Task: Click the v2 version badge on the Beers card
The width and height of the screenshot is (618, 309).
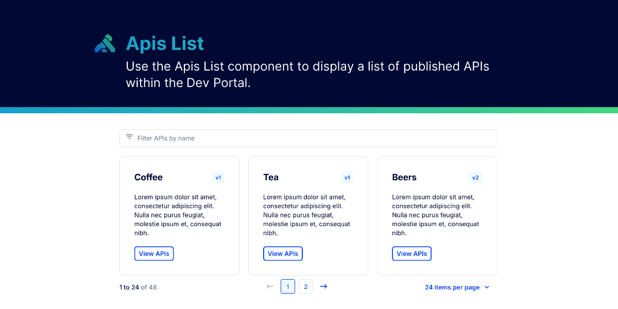Action: [x=475, y=177]
